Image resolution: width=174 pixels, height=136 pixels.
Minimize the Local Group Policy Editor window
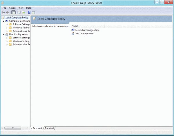click(157, 2)
